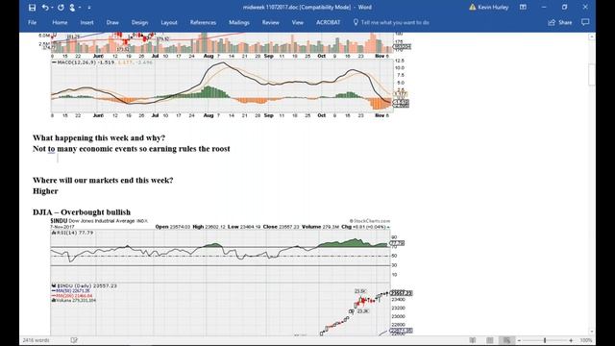Share the document via the Share button

560,22
